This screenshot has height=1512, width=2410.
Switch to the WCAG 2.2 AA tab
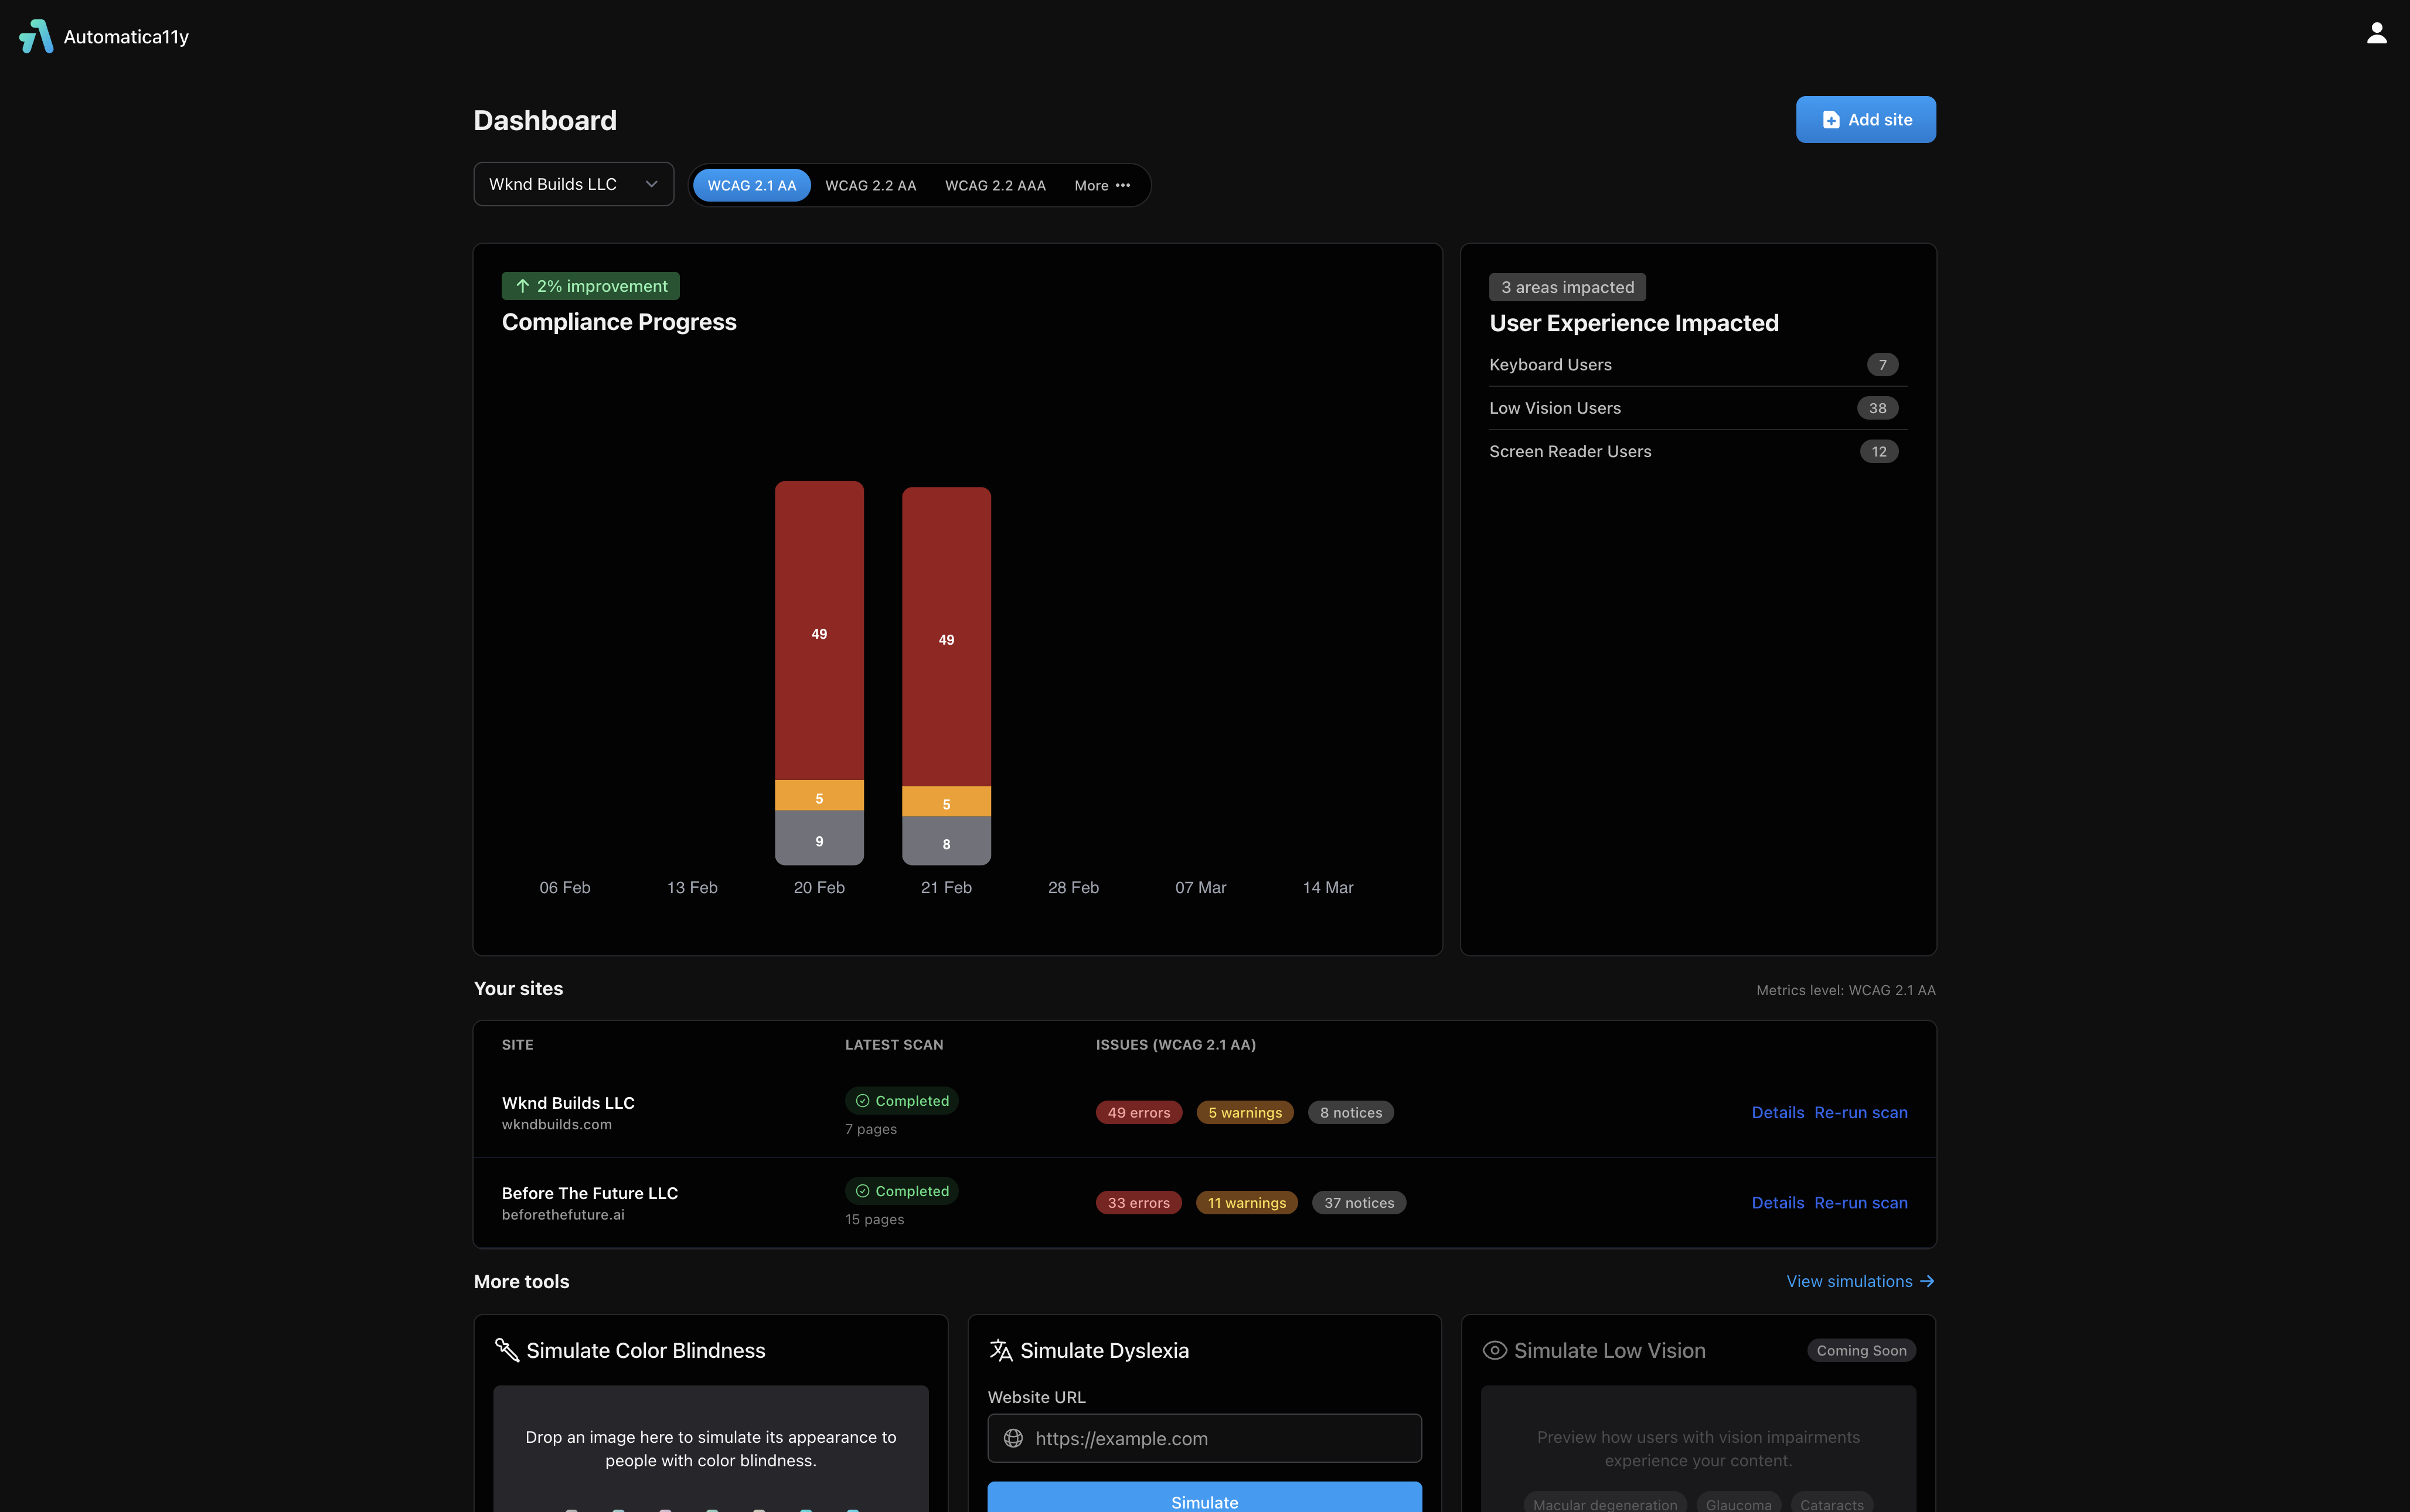(870, 185)
